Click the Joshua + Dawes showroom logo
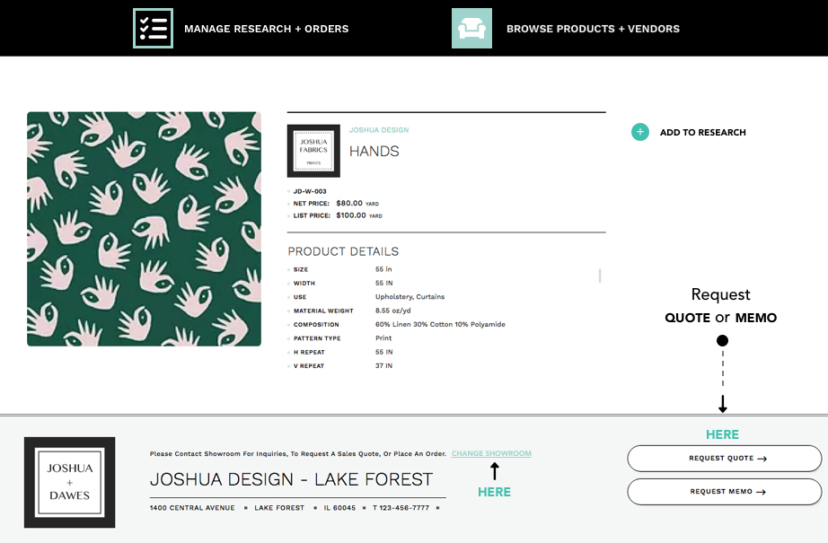This screenshot has width=828, height=543. coord(70,482)
